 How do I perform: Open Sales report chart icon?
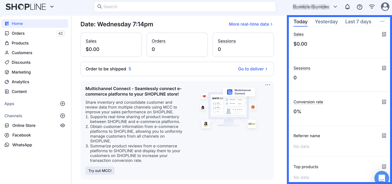point(384,34)
